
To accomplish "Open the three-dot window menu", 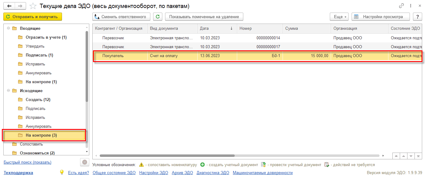I will (411, 6).
